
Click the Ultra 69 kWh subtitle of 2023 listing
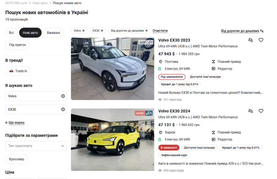[x=198, y=46]
